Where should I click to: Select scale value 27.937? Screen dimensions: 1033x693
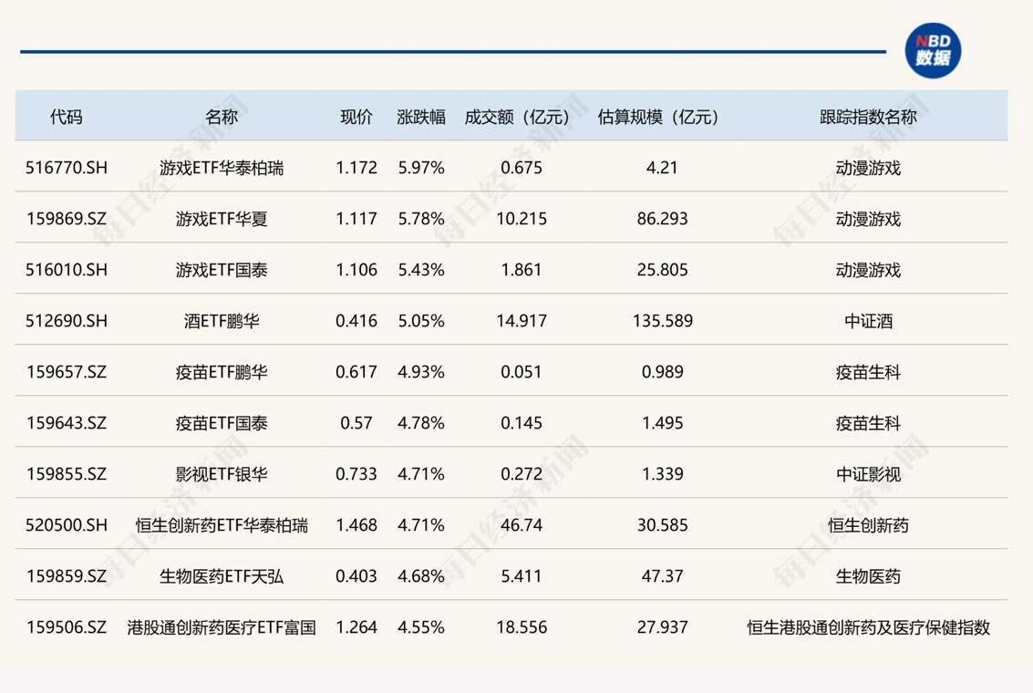662,627
